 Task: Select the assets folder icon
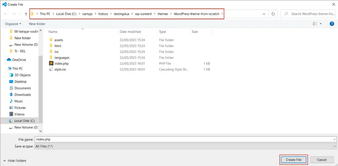click(51, 40)
